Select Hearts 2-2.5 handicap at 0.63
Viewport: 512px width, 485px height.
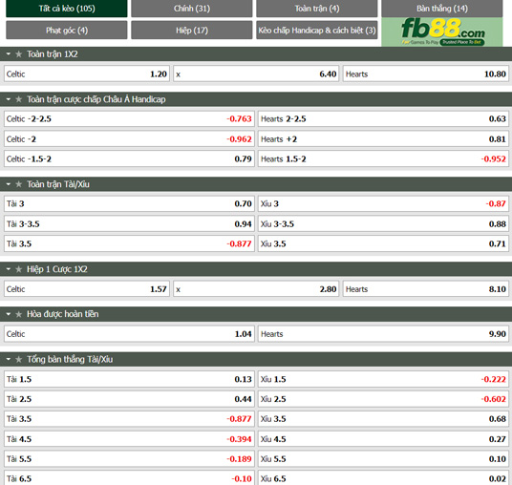[383, 119]
